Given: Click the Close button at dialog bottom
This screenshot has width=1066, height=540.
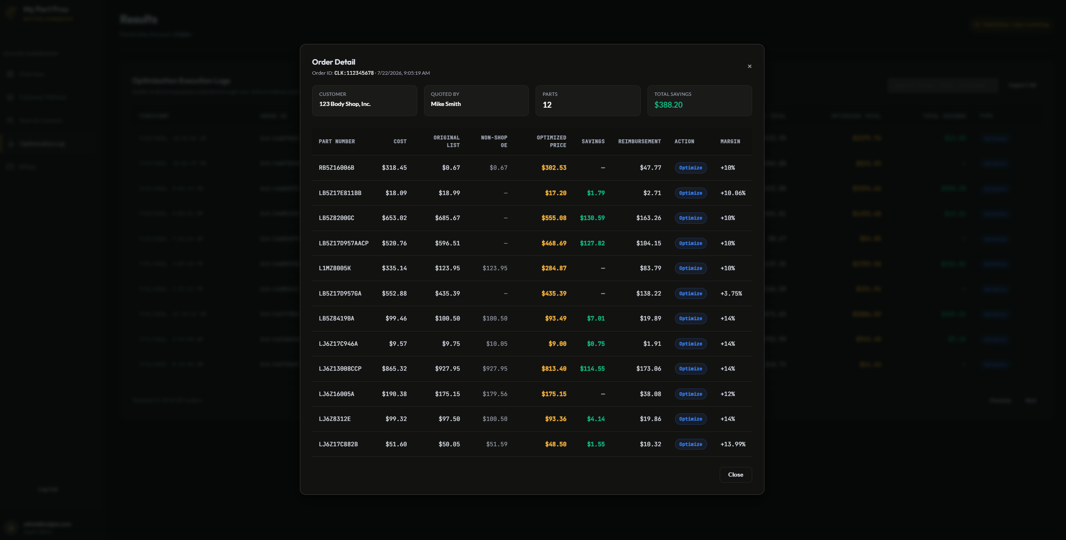Looking at the screenshot, I should 735,475.
